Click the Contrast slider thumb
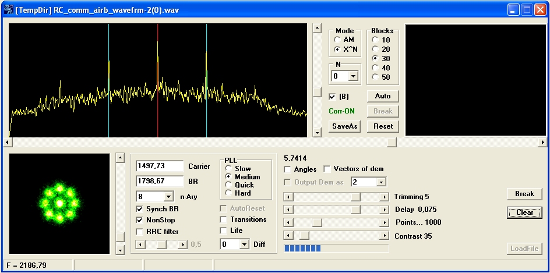The height and width of the screenshot is (273, 550). (x=303, y=236)
